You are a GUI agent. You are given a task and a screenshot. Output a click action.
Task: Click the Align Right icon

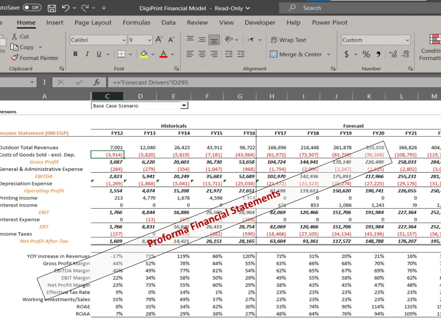[214, 54]
